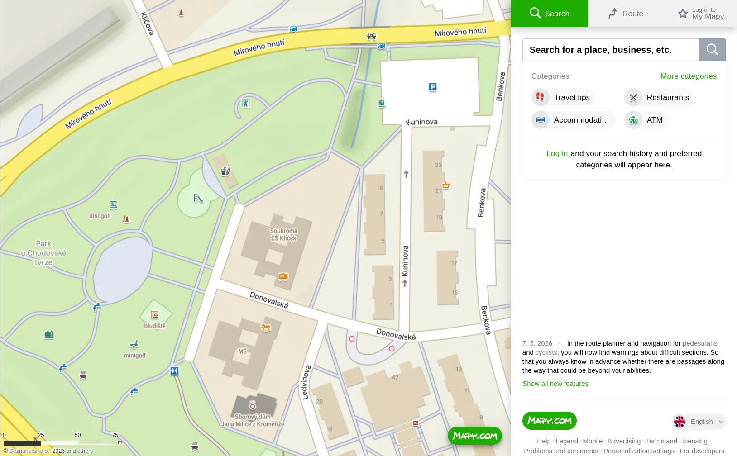Image resolution: width=737 pixels, height=456 pixels.
Task: Open More categories link
Action: [x=688, y=76]
